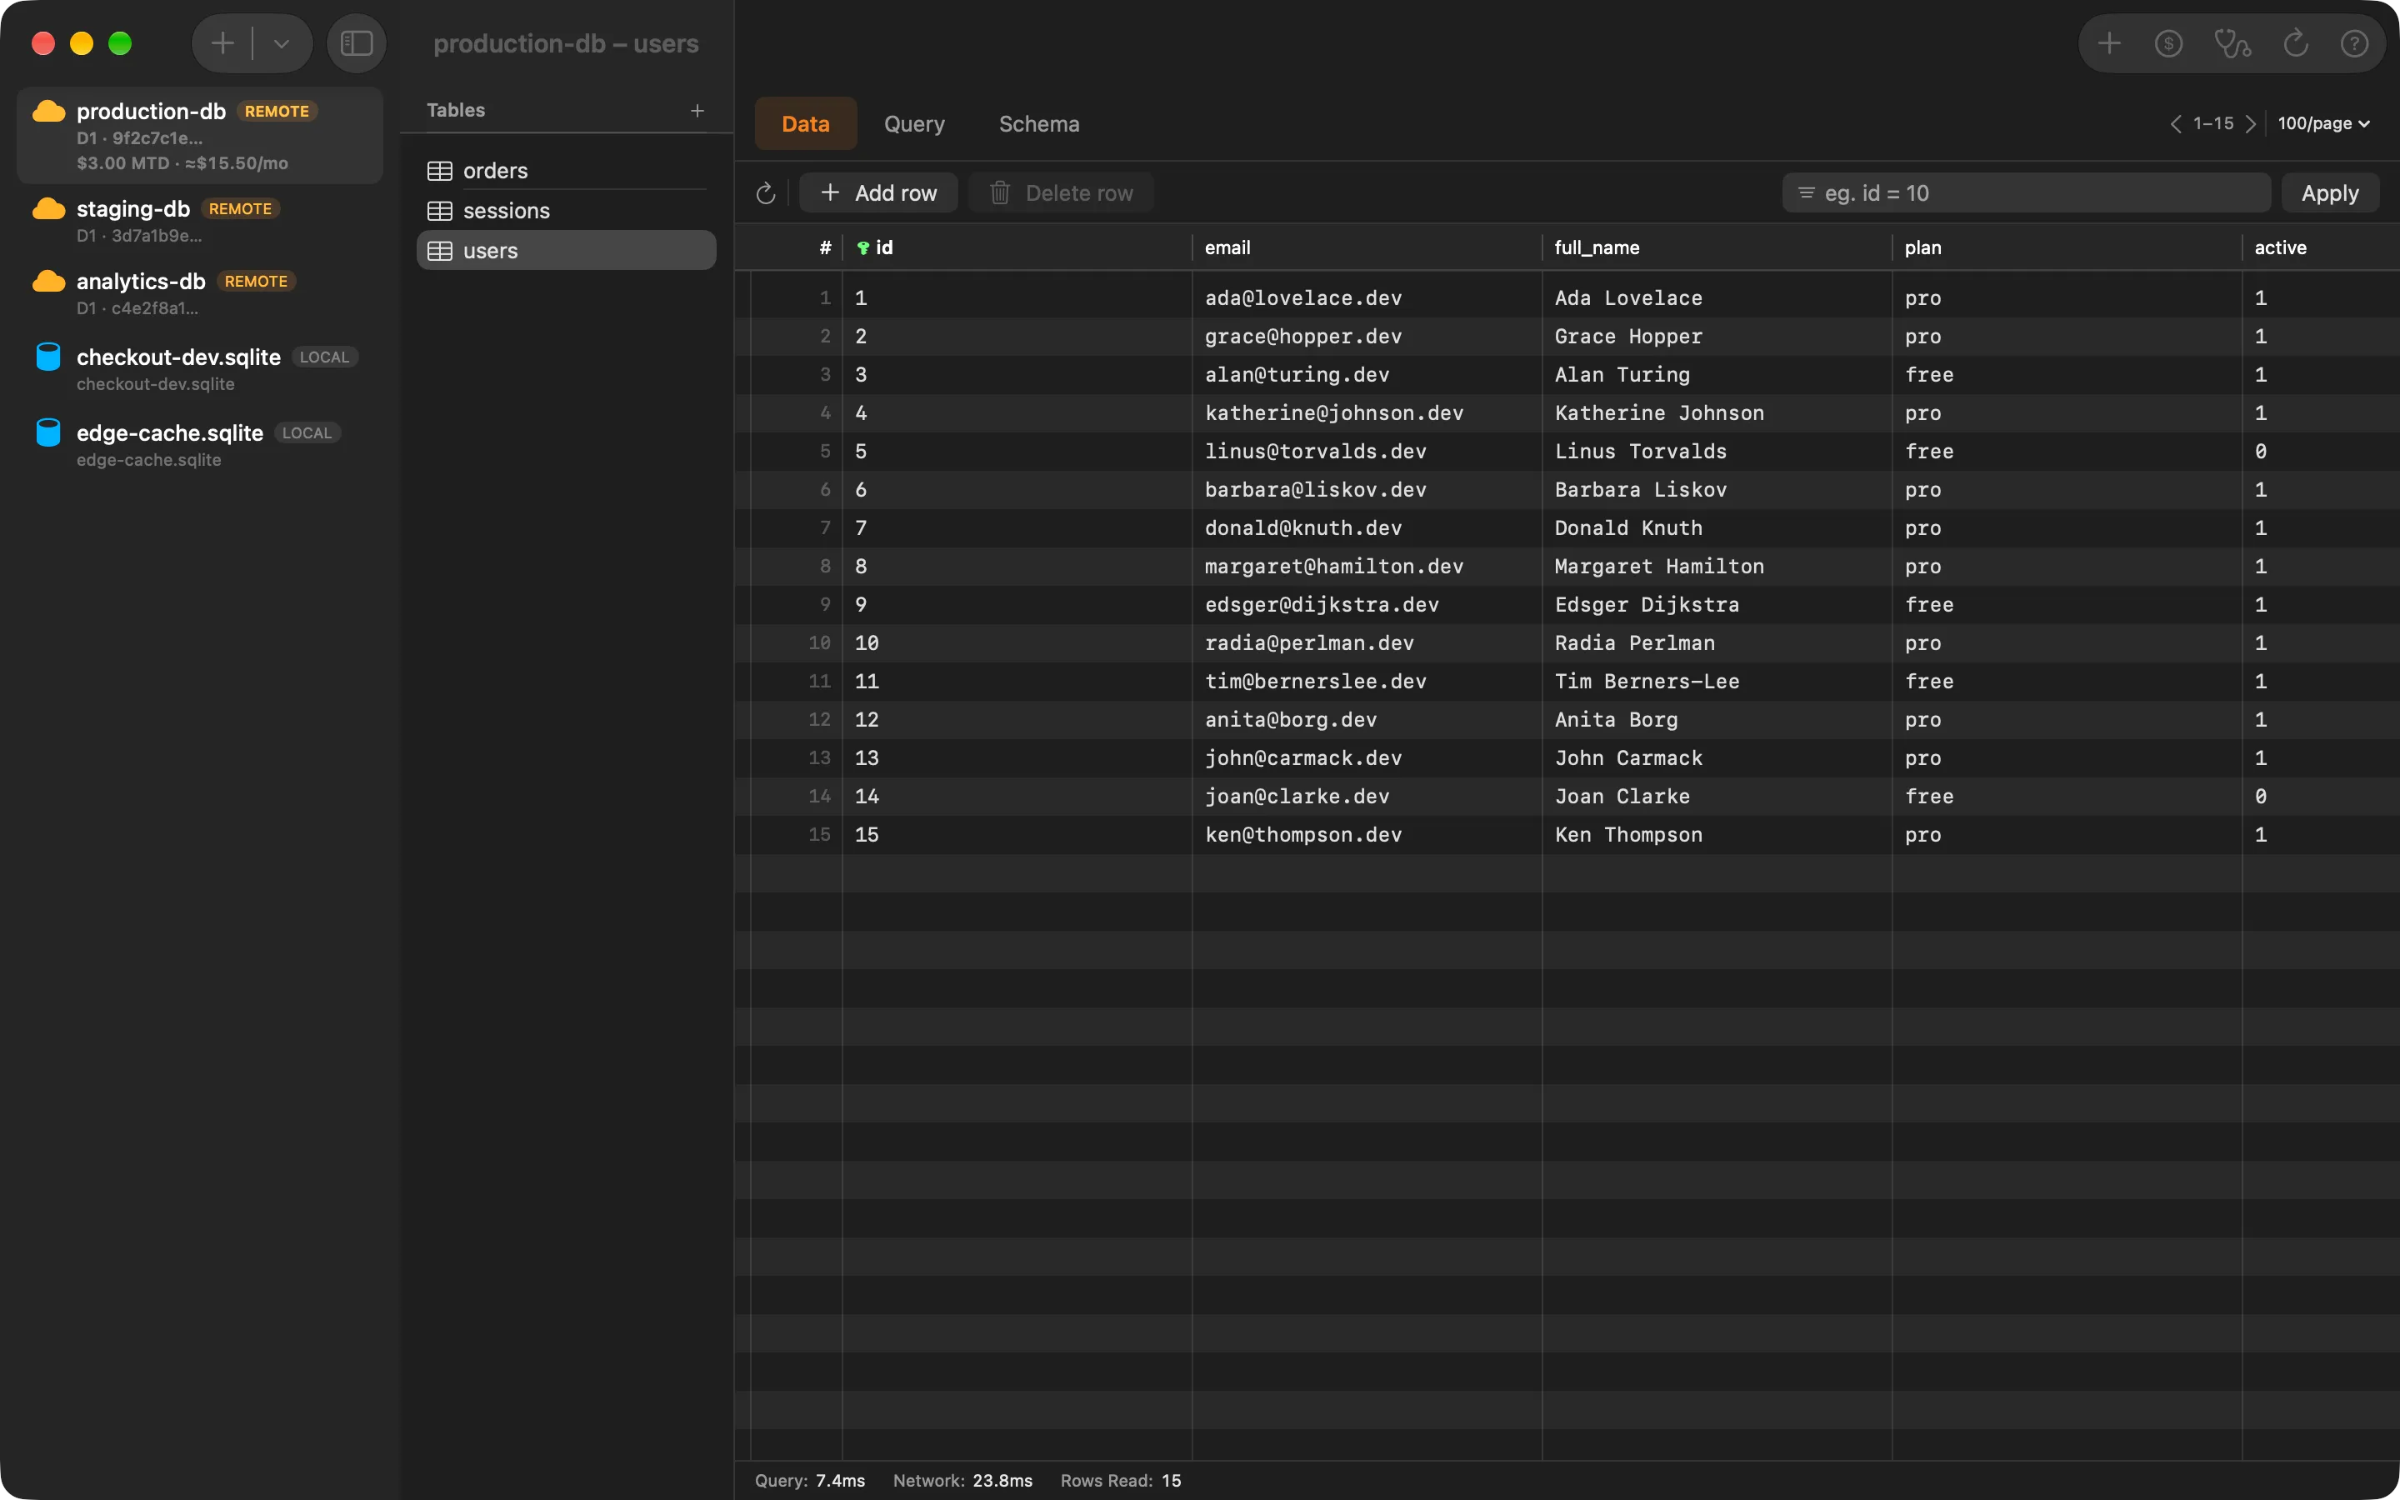
Task: Click top-right plus toolbar icon
Action: 2109,43
